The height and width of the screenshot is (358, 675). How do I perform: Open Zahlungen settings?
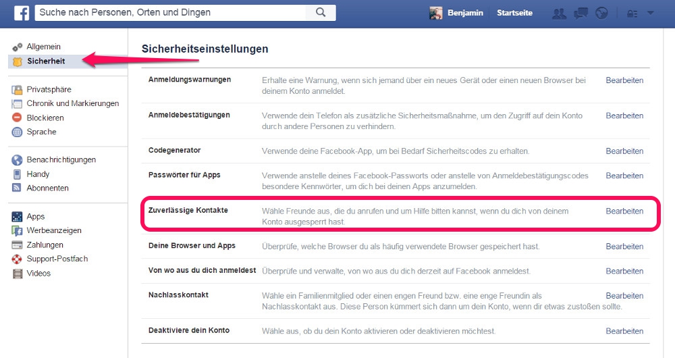click(x=45, y=245)
